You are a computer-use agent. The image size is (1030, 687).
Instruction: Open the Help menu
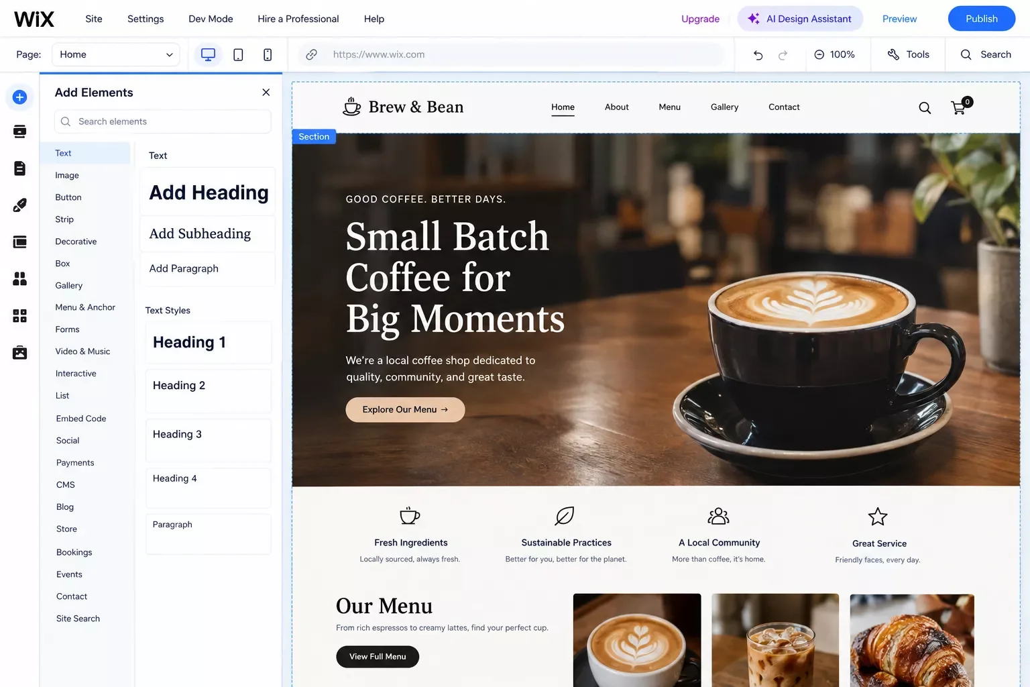[374, 19]
